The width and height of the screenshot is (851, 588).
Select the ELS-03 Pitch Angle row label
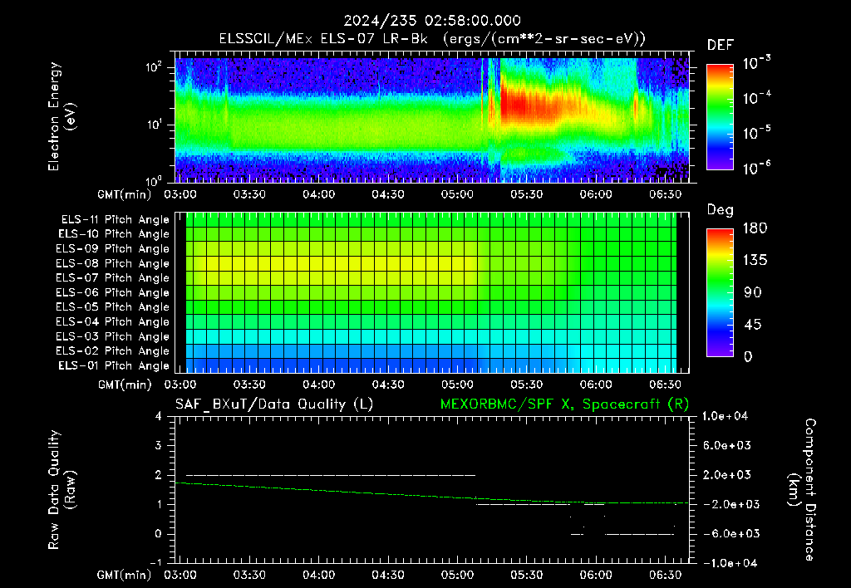112,337
